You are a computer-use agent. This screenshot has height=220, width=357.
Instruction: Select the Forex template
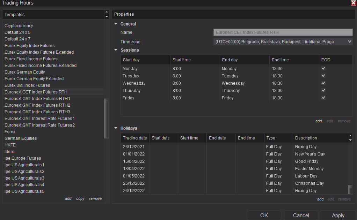coord(10,132)
